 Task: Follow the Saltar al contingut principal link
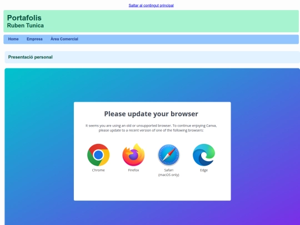click(151, 6)
